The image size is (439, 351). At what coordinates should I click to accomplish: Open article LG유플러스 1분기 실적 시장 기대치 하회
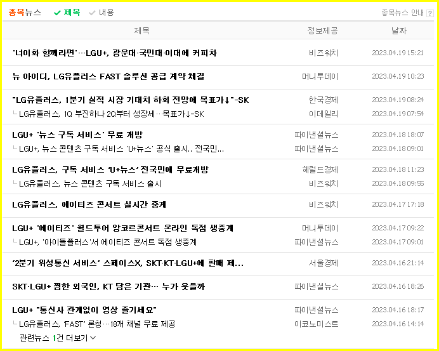(131, 100)
